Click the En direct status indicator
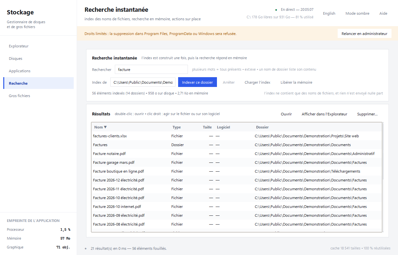 (294, 9)
